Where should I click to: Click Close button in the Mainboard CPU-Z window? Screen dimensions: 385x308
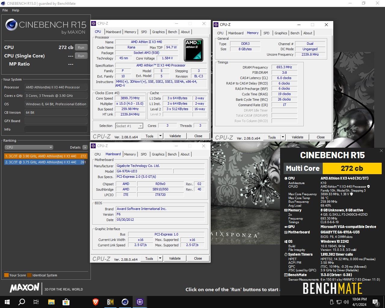pyautogui.click(x=198, y=259)
